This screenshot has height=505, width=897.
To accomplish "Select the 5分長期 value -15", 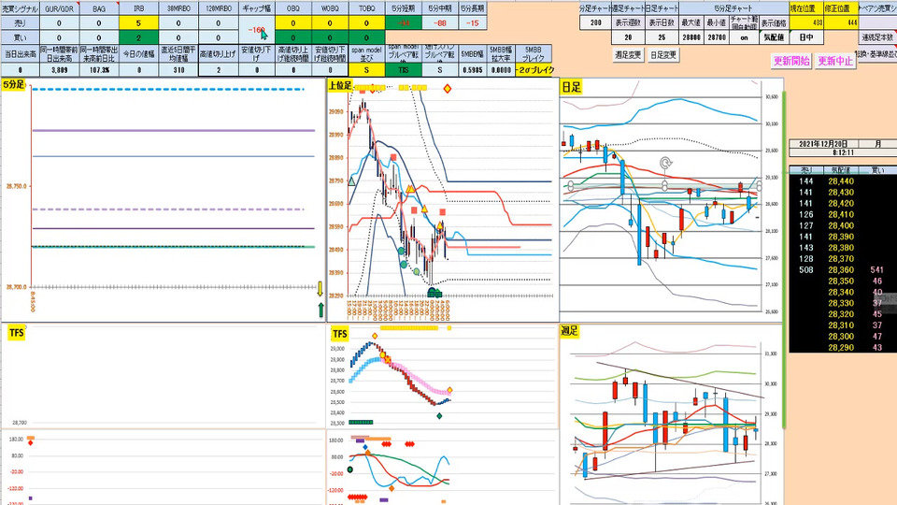I will coord(472,22).
